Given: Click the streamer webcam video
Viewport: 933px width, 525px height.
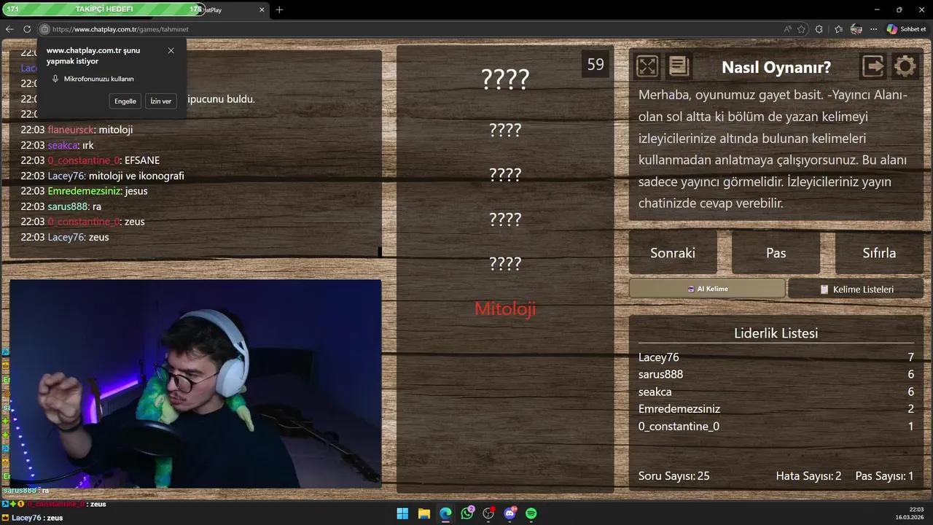Looking at the screenshot, I should click(195, 384).
